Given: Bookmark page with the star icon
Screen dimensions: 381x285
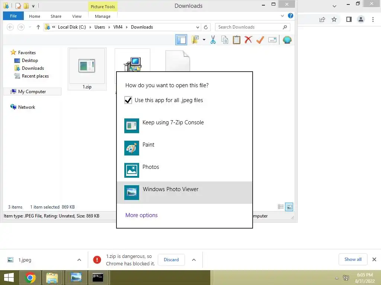Looking at the screenshot, I should click(x=334, y=19).
